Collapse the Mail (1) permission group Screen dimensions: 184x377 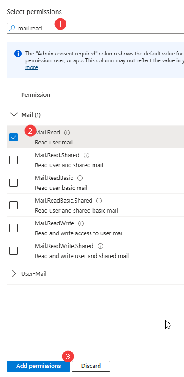(14, 114)
